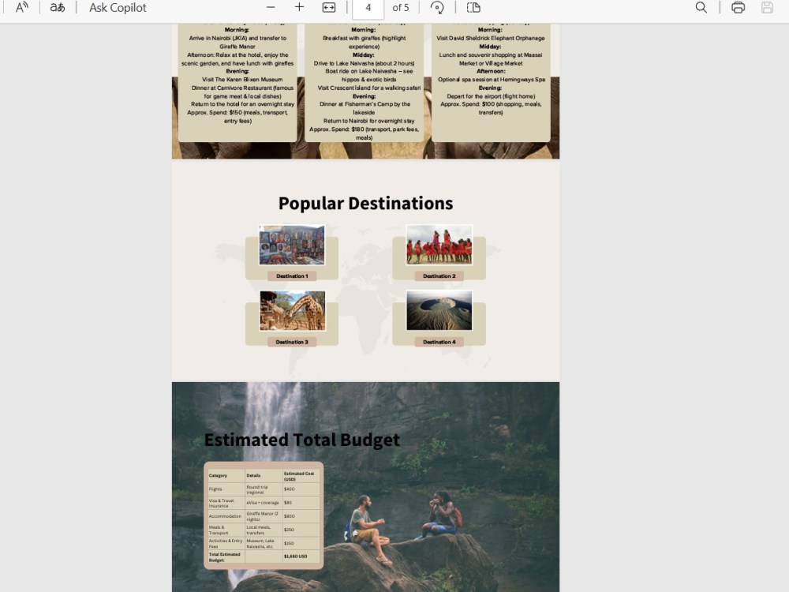Click the Meals & Transport row label

click(x=219, y=530)
